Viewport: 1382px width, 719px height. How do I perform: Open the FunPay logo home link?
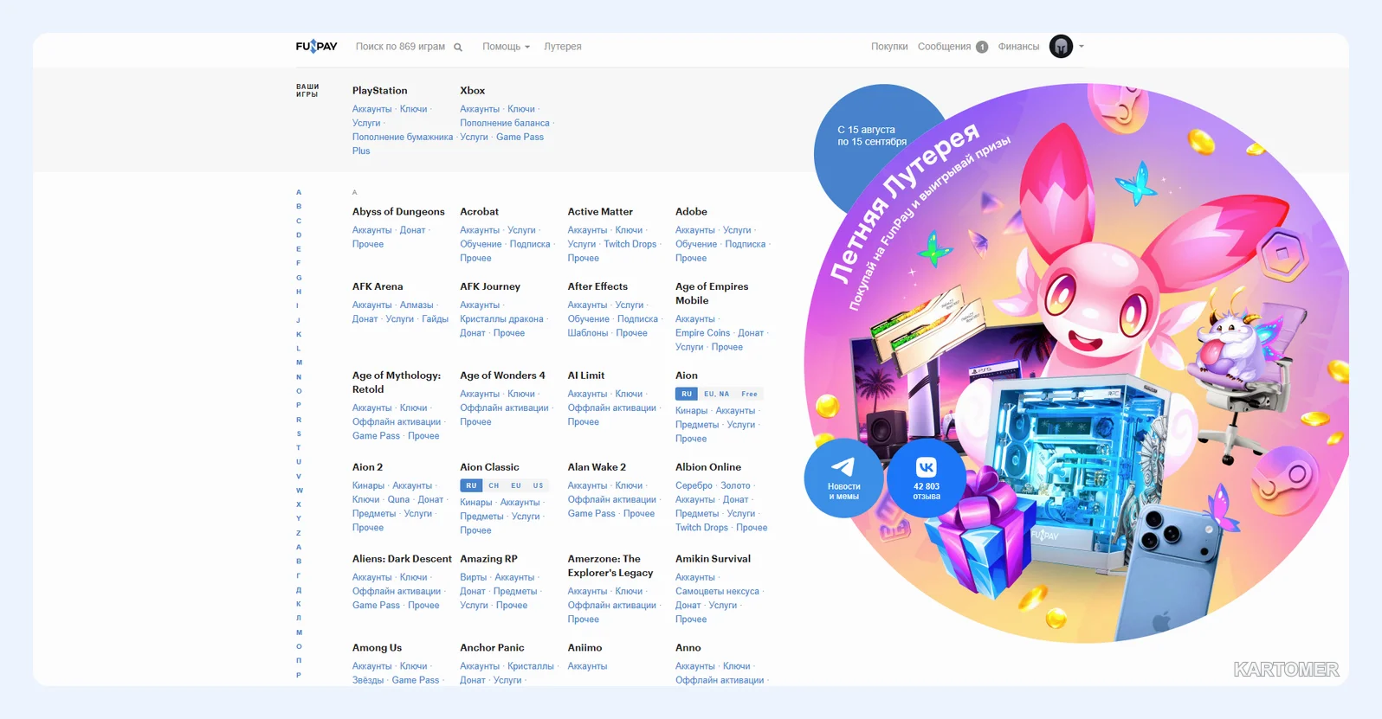click(x=316, y=47)
